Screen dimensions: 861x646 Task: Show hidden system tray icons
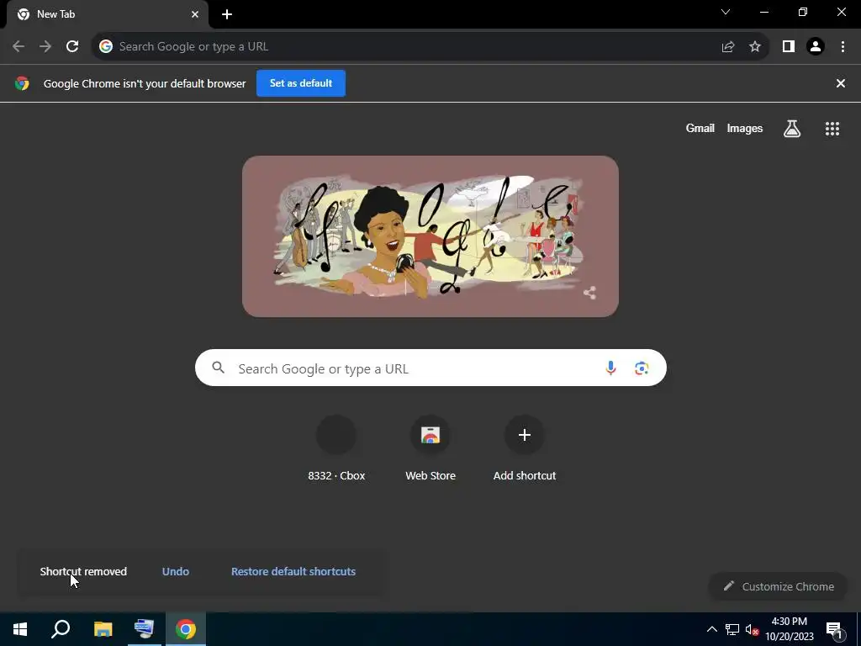pos(711,629)
